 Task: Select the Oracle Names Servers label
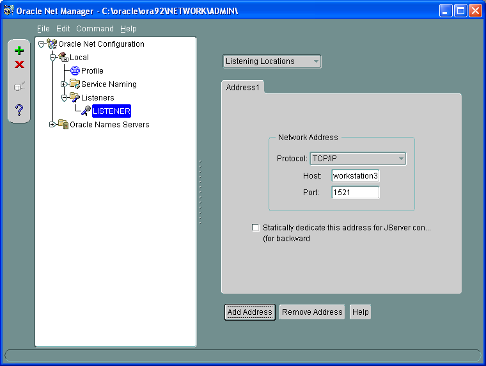[109, 125]
